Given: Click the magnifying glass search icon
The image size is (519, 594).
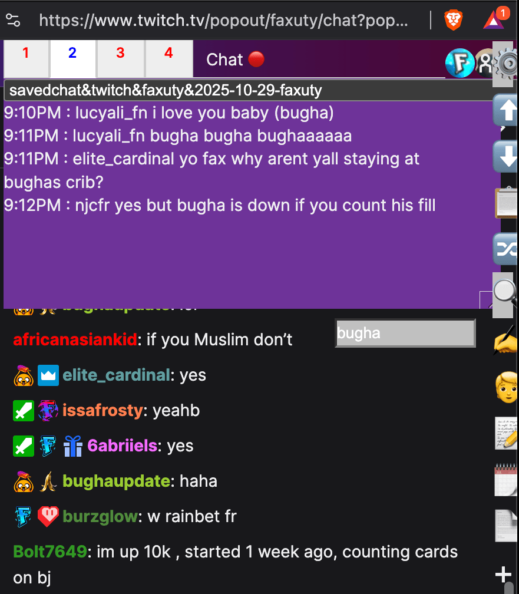Looking at the screenshot, I should click(505, 293).
